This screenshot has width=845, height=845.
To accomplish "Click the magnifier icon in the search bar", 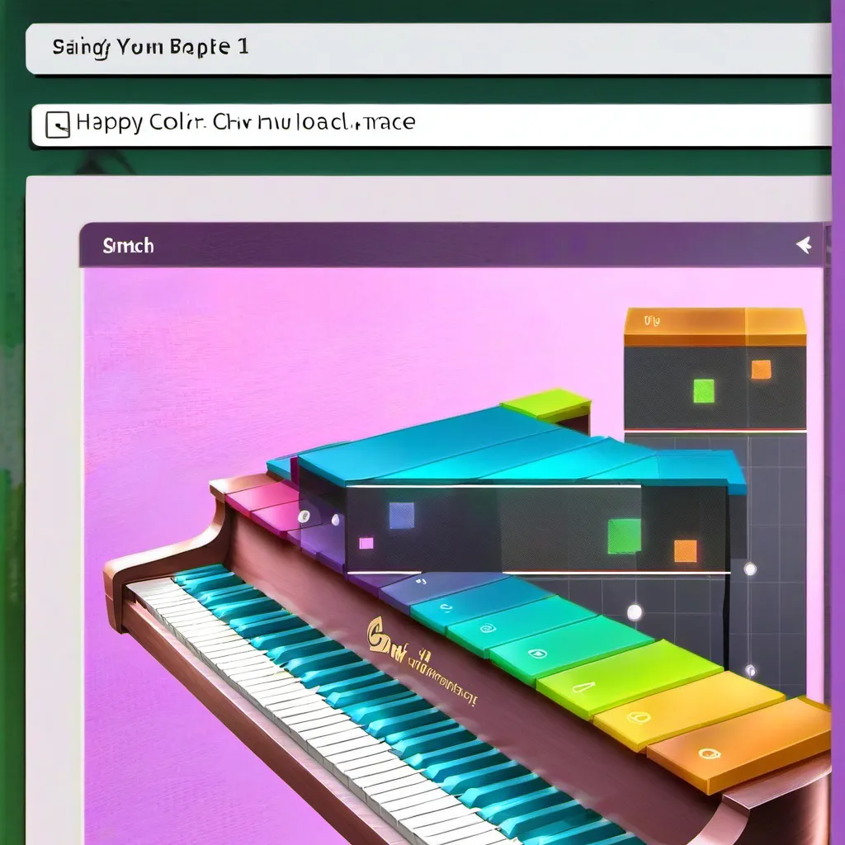I will point(58,122).
